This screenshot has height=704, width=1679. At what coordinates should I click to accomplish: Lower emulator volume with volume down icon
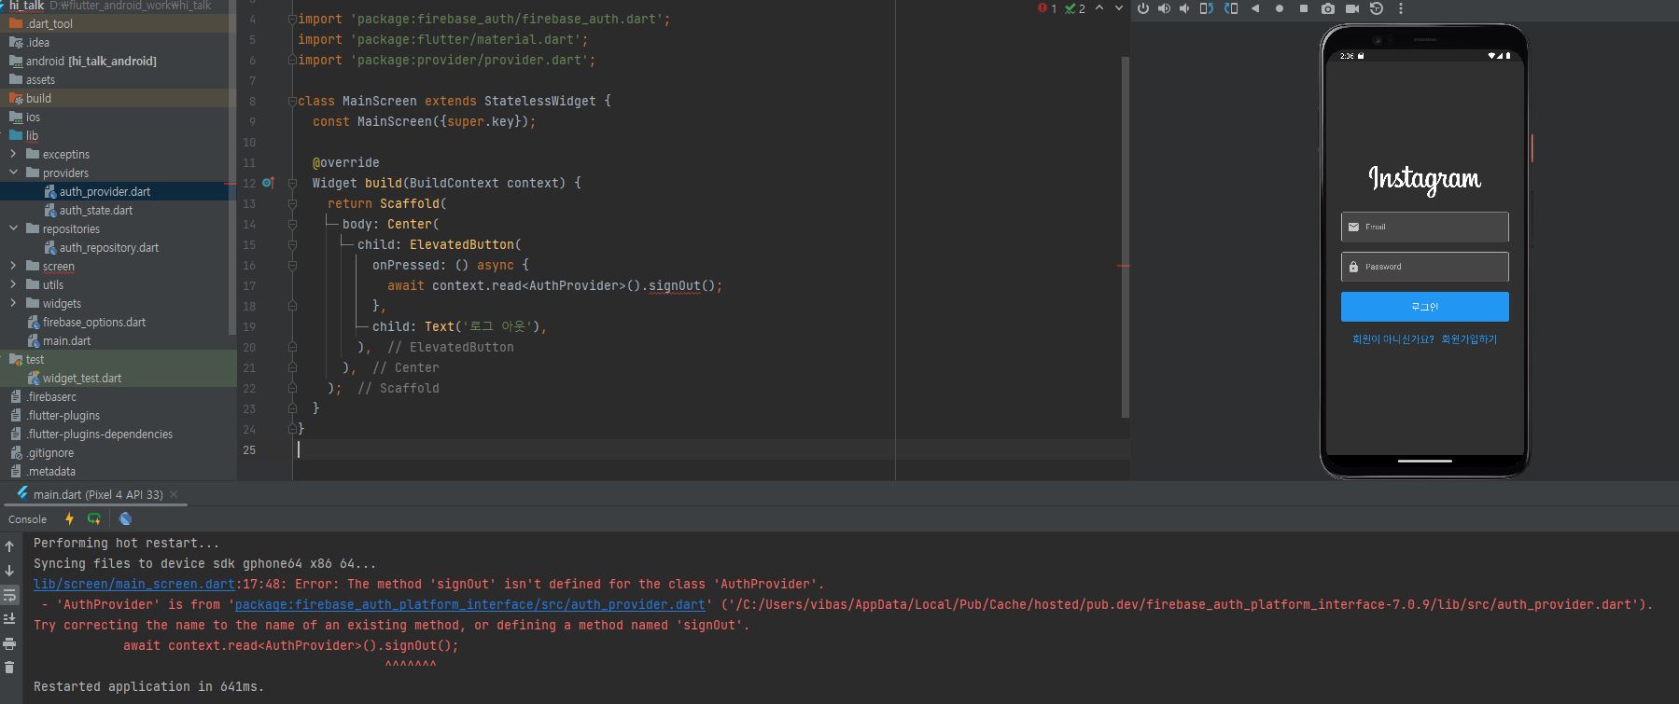[1184, 8]
